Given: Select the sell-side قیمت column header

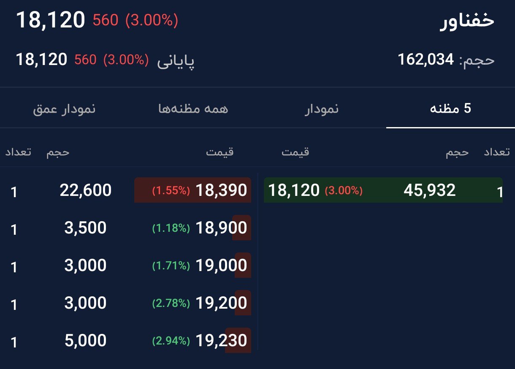Looking at the screenshot, I should pyautogui.click(x=220, y=152).
